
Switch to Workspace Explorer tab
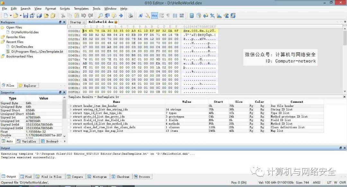(27, 86)
